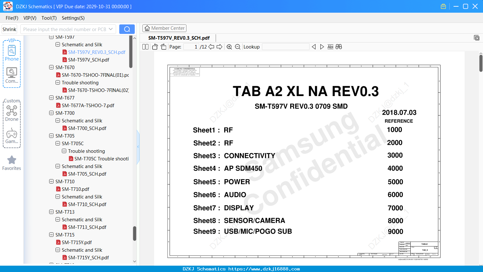Collapse the SM-T710 tree node
This screenshot has height=272, width=483.
[51, 181]
